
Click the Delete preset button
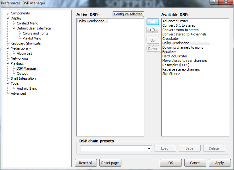[214, 148]
